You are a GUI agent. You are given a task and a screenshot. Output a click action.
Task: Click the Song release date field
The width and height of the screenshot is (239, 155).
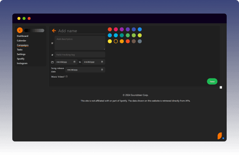[x=85, y=70]
